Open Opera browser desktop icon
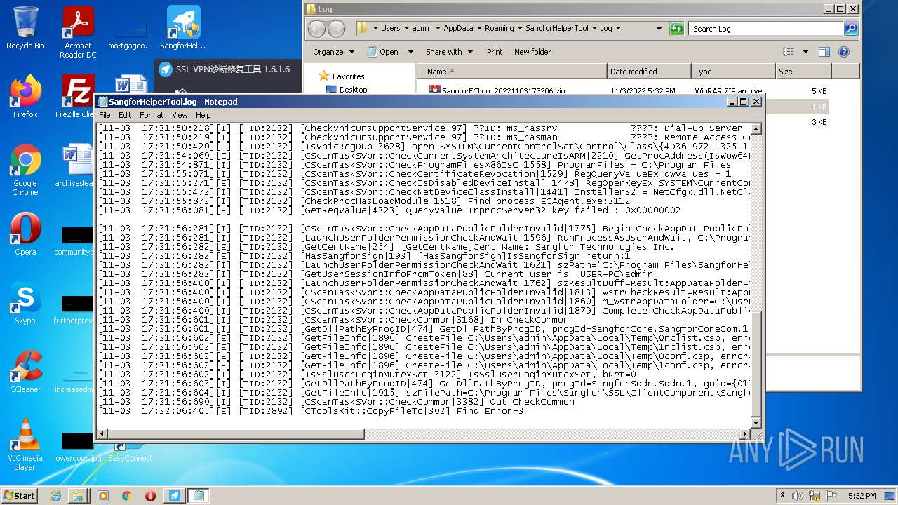This screenshot has width=898, height=505. [x=25, y=234]
